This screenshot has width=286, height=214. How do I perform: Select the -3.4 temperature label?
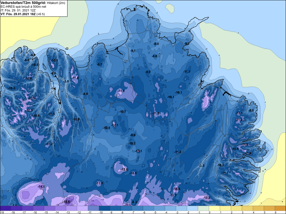point(232,160)
